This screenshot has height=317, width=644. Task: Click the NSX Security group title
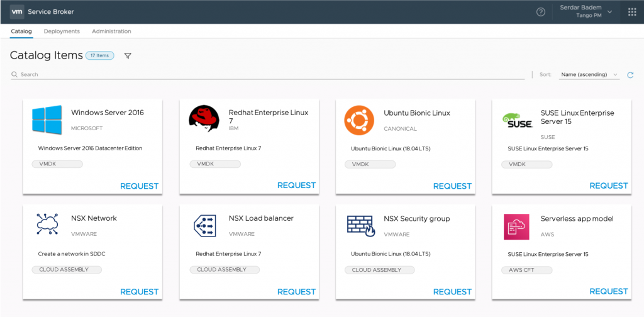(x=417, y=219)
